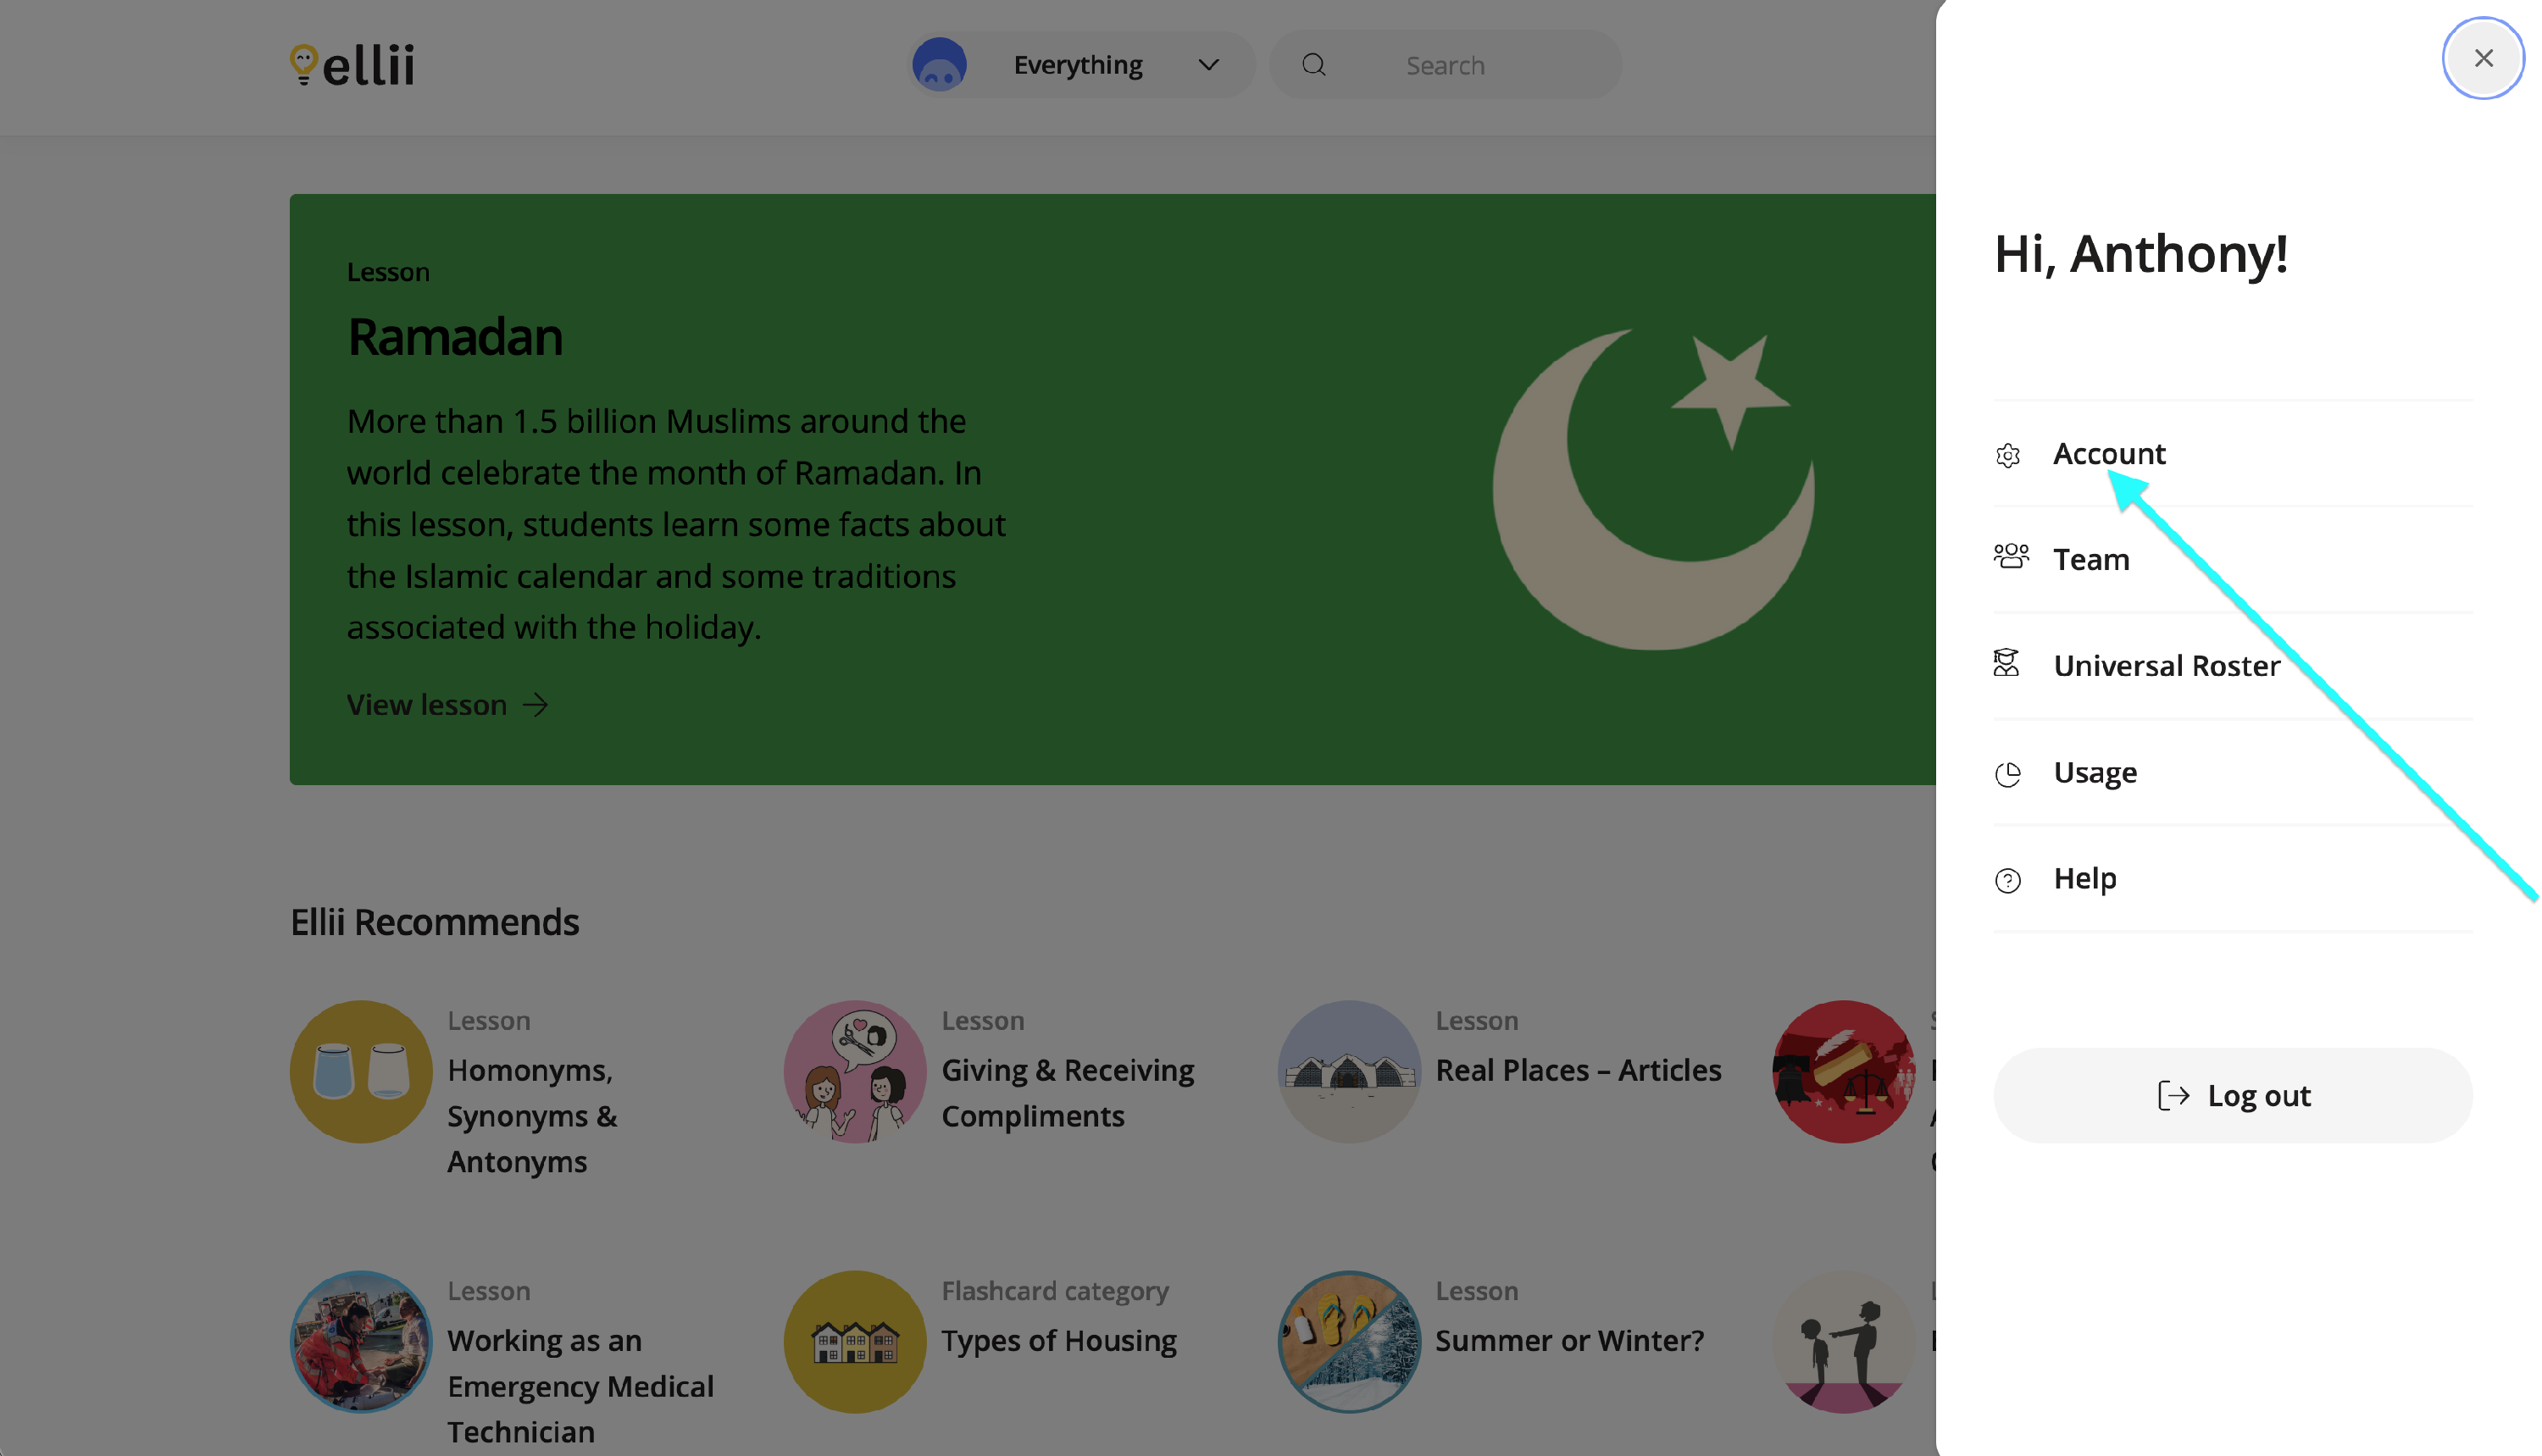2542x1456 pixels.
Task: Click the Team people icon
Action: (x=2010, y=557)
